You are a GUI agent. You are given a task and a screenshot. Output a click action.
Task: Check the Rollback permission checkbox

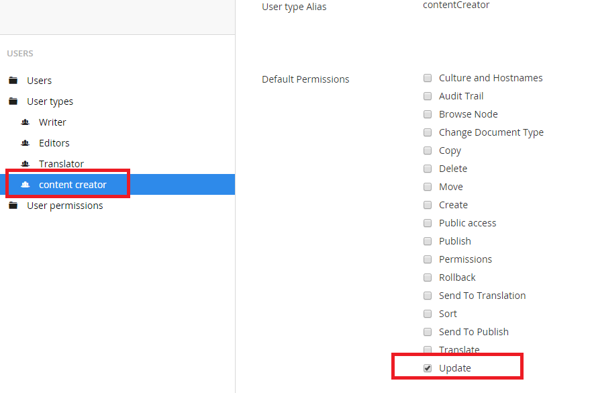click(x=428, y=277)
